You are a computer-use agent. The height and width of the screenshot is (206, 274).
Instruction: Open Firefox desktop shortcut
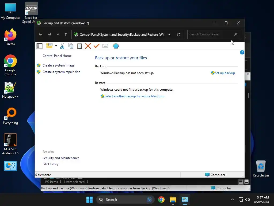coord(10,37)
